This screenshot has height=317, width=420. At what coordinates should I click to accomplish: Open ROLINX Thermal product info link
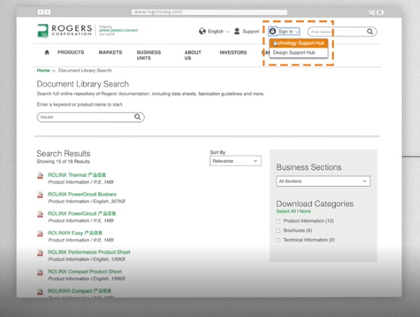coord(76,175)
